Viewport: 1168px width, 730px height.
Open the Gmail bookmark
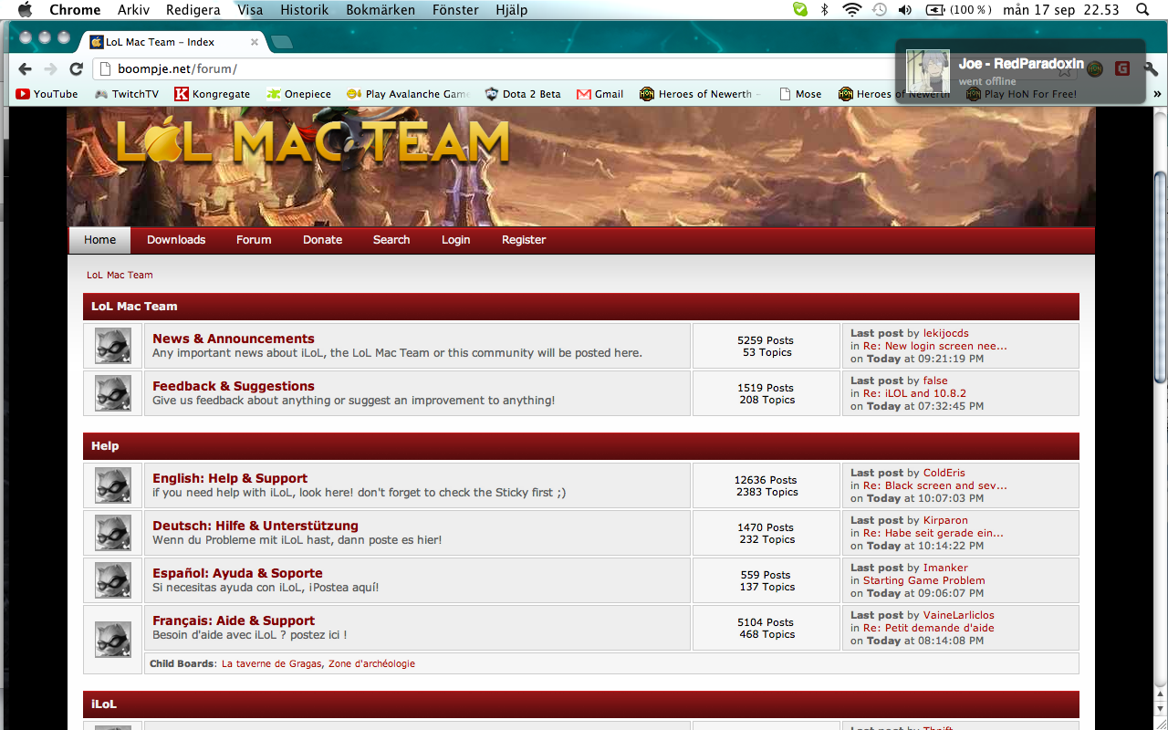[x=600, y=94]
